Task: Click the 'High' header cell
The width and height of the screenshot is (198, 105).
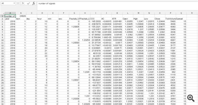Action: (138, 19)
